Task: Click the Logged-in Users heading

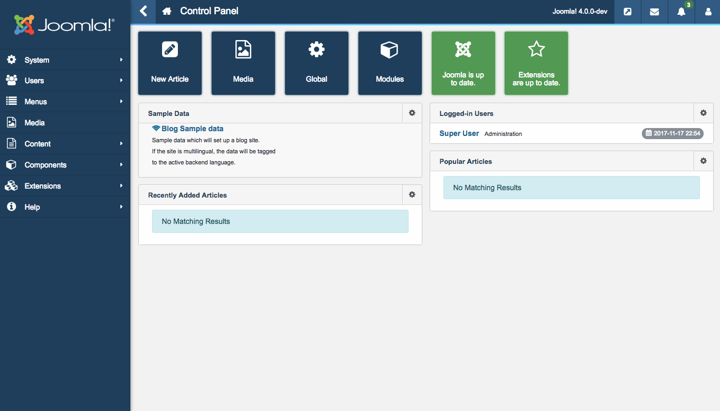Action: pos(466,113)
